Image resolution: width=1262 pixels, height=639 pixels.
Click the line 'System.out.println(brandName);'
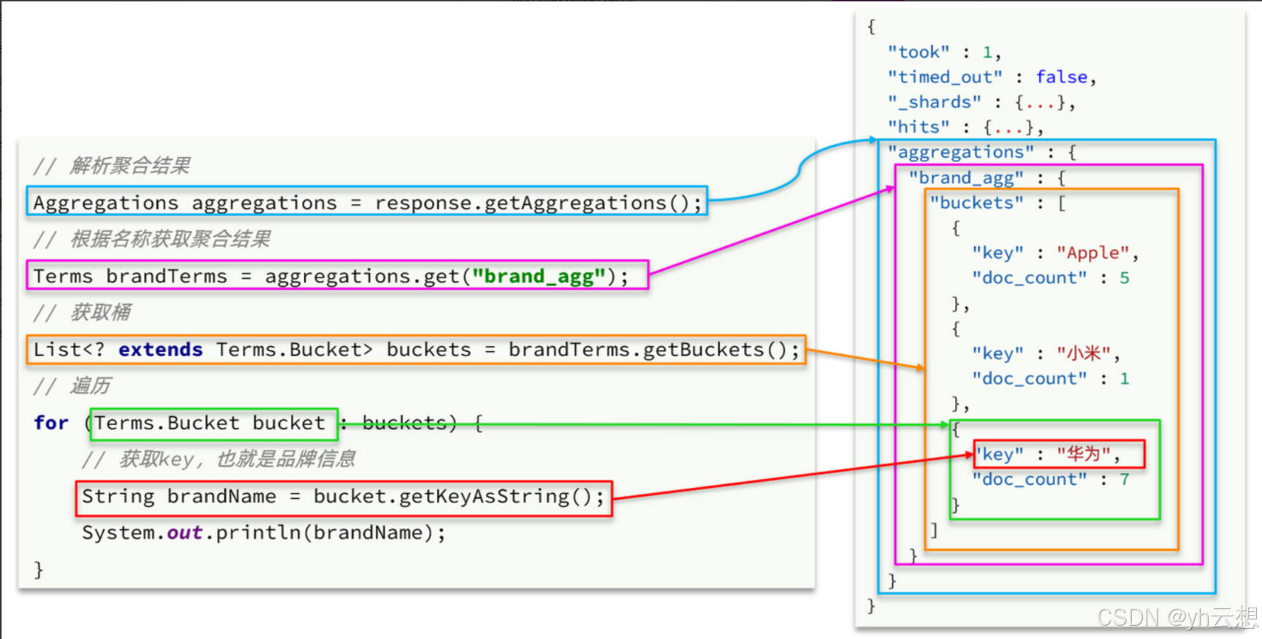(x=264, y=532)
